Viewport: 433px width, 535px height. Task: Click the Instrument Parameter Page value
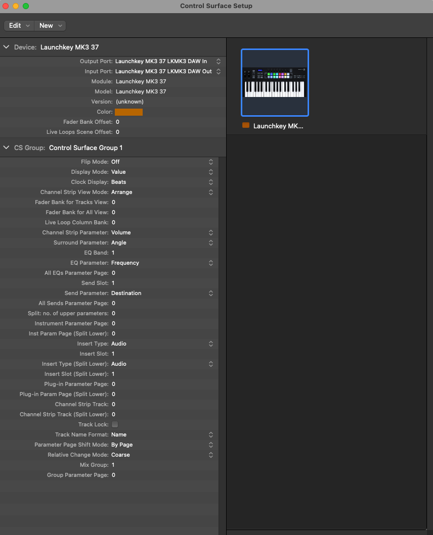(x=113, y=323)
